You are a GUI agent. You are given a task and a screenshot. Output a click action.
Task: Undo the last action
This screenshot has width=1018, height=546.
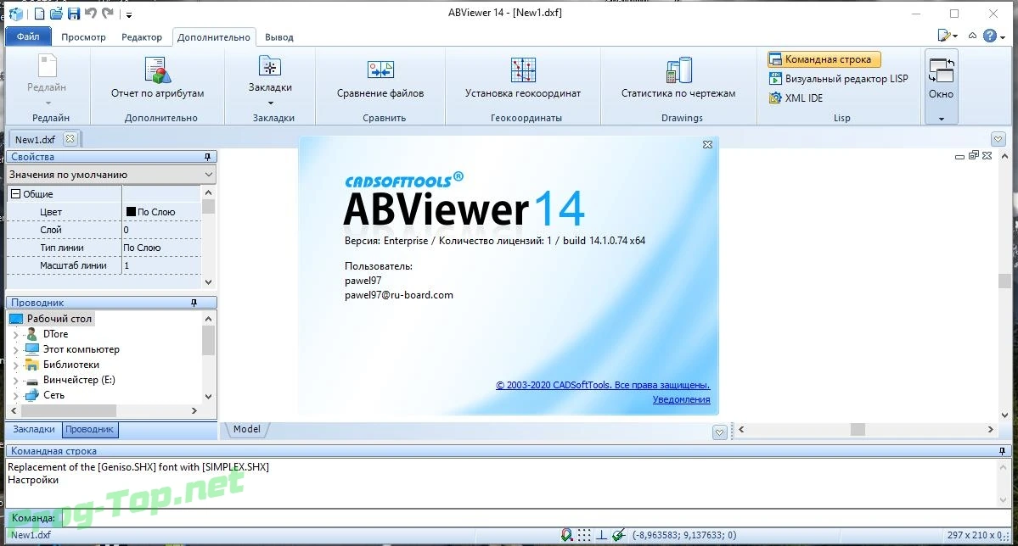tap(90, 13)
